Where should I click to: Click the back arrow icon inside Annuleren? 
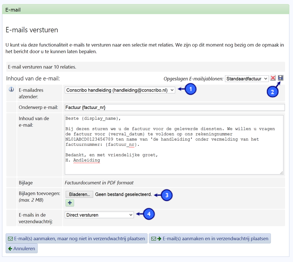pyautogui.click(x=9, y=248)
